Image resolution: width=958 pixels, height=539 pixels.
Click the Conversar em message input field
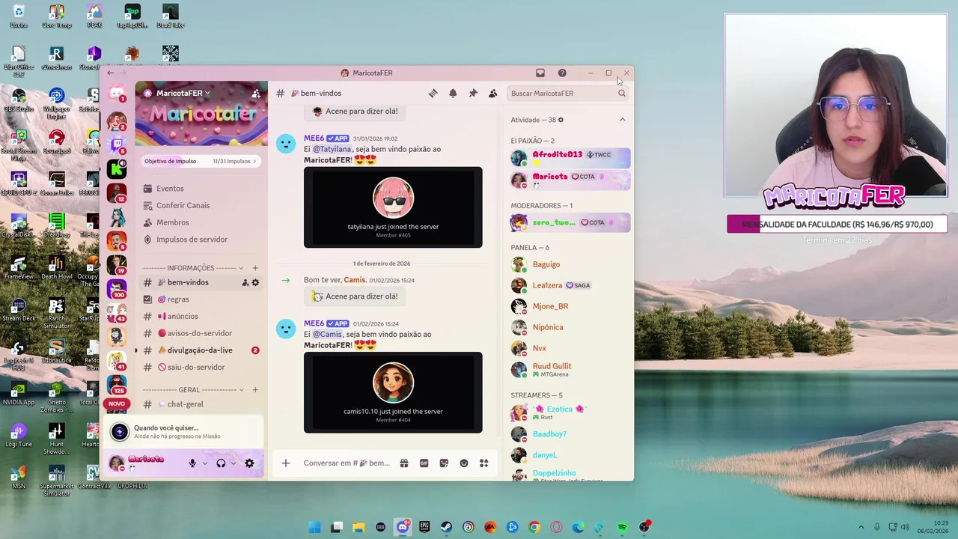pos(347,463)
